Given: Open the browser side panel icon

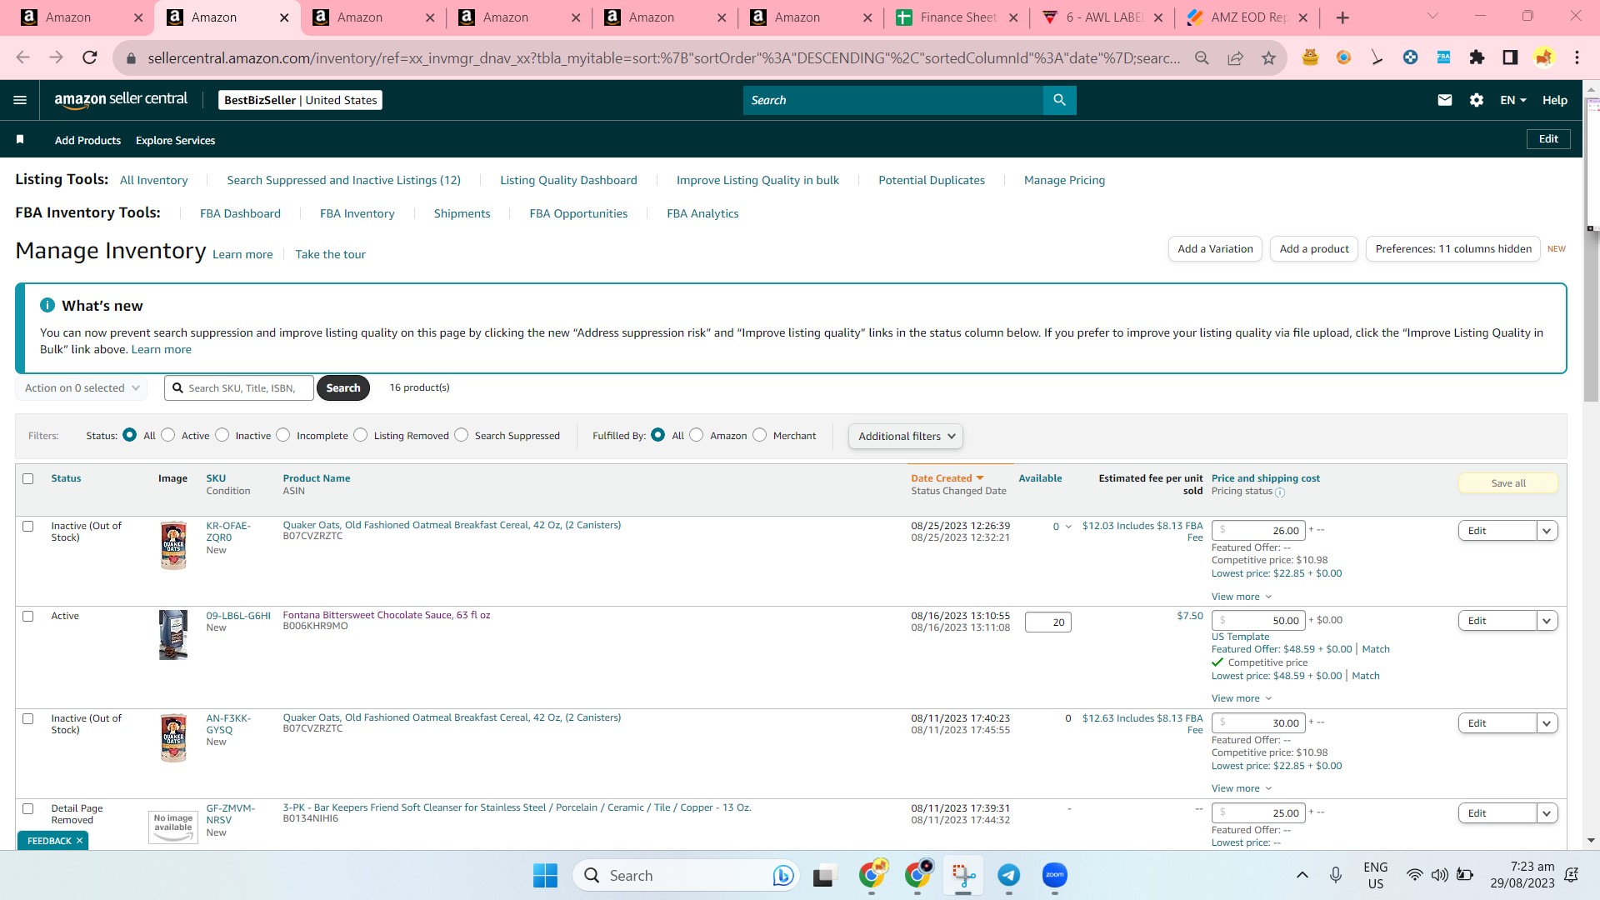Looking at the screenshot, I should point(1510,57).
